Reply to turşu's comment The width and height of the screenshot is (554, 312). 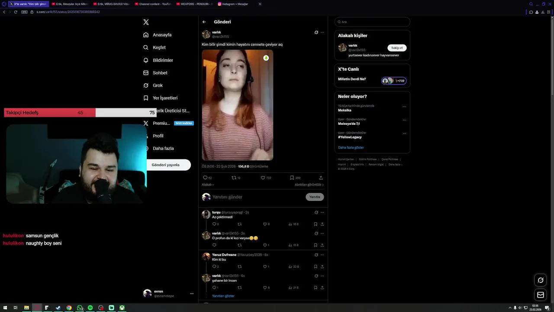click(215, 224)
